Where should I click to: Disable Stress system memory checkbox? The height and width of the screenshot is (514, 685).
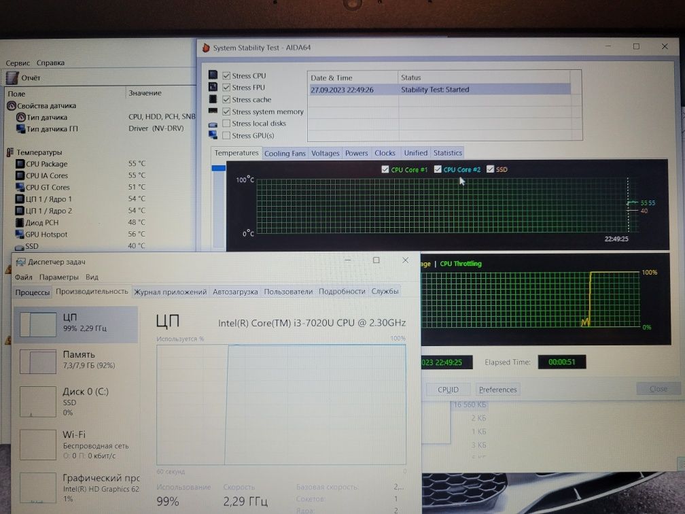226,112
